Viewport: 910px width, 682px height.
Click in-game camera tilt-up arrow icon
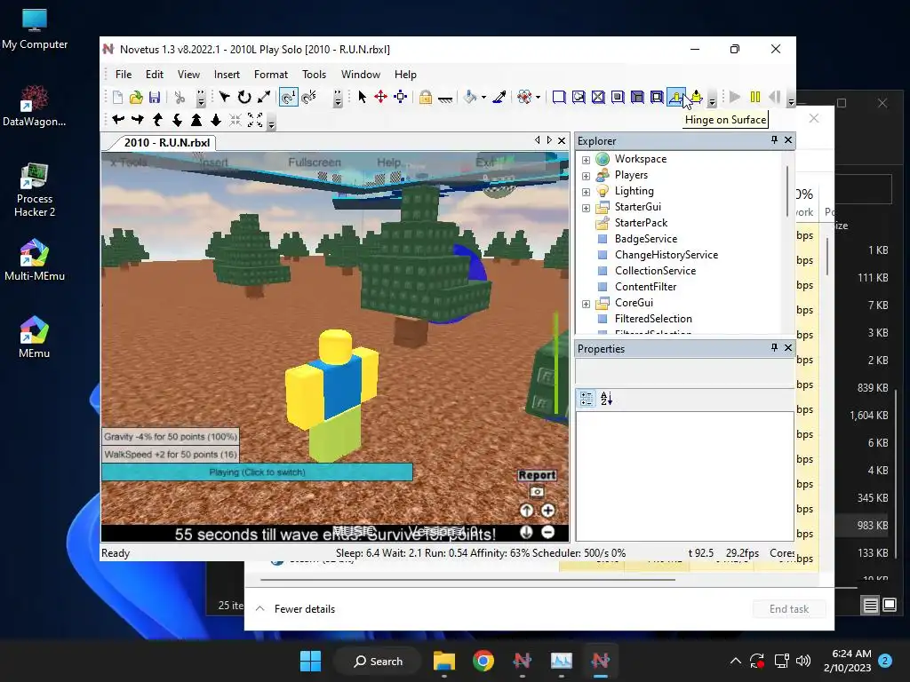pyautogui.click(x=526, y=511)
